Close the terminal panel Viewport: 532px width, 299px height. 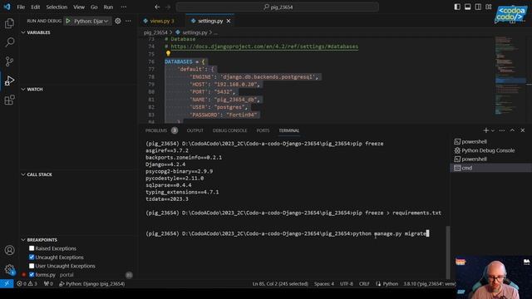point(523,130)
